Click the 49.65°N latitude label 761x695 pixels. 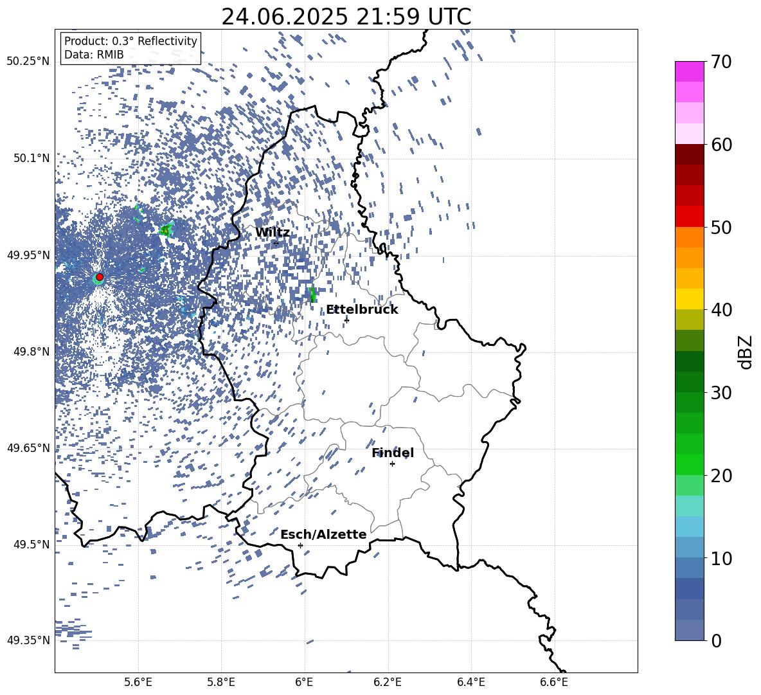point(28,448)
